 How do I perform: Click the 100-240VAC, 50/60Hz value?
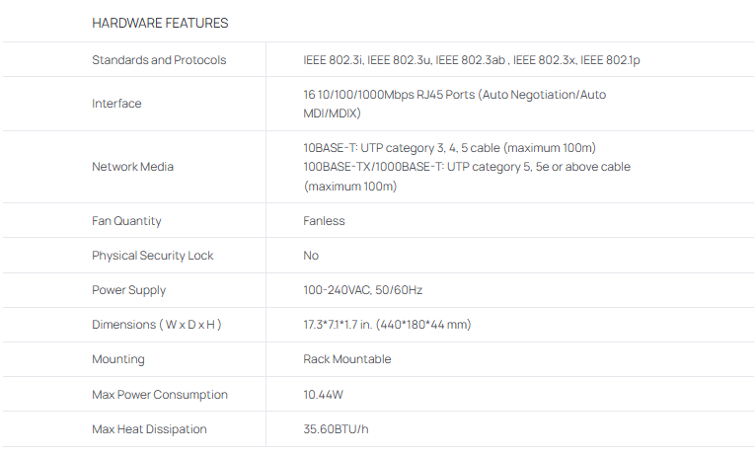point(362,290)
